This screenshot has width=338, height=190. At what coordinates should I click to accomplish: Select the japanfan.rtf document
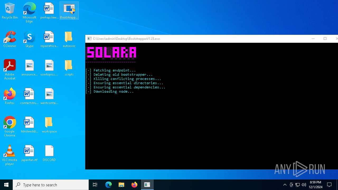pos(29,154)
